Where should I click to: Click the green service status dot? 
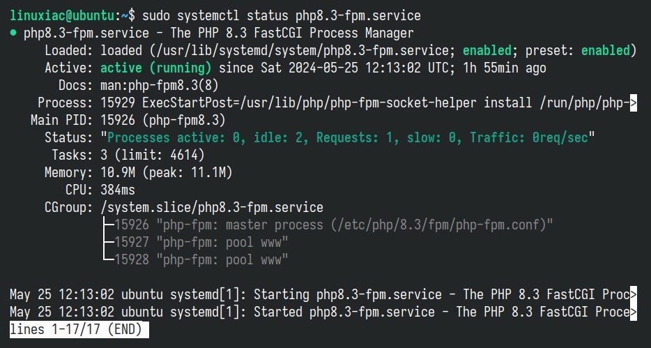pos(13,33)
